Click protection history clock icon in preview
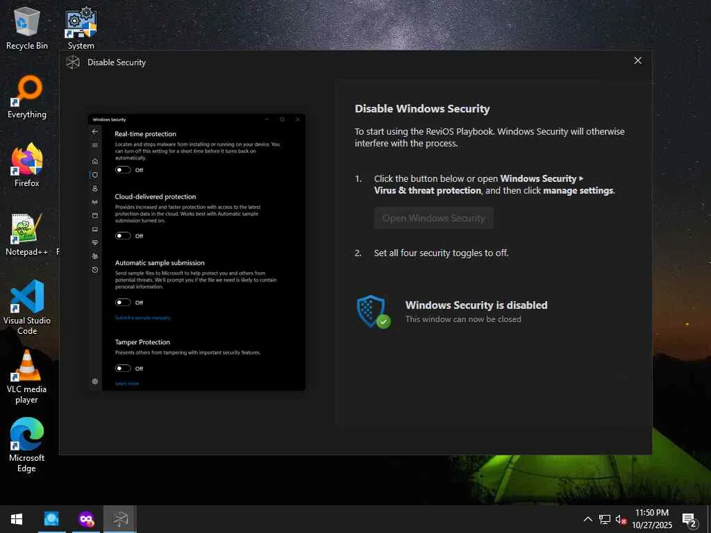 94,270
